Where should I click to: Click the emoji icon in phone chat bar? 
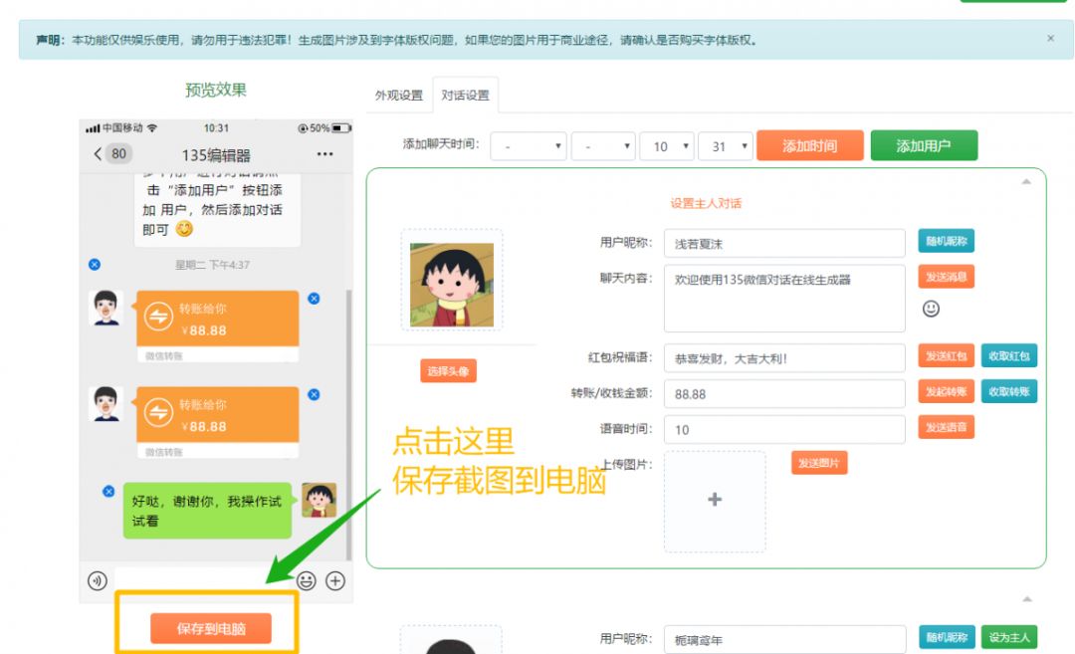tap(306, 580)
